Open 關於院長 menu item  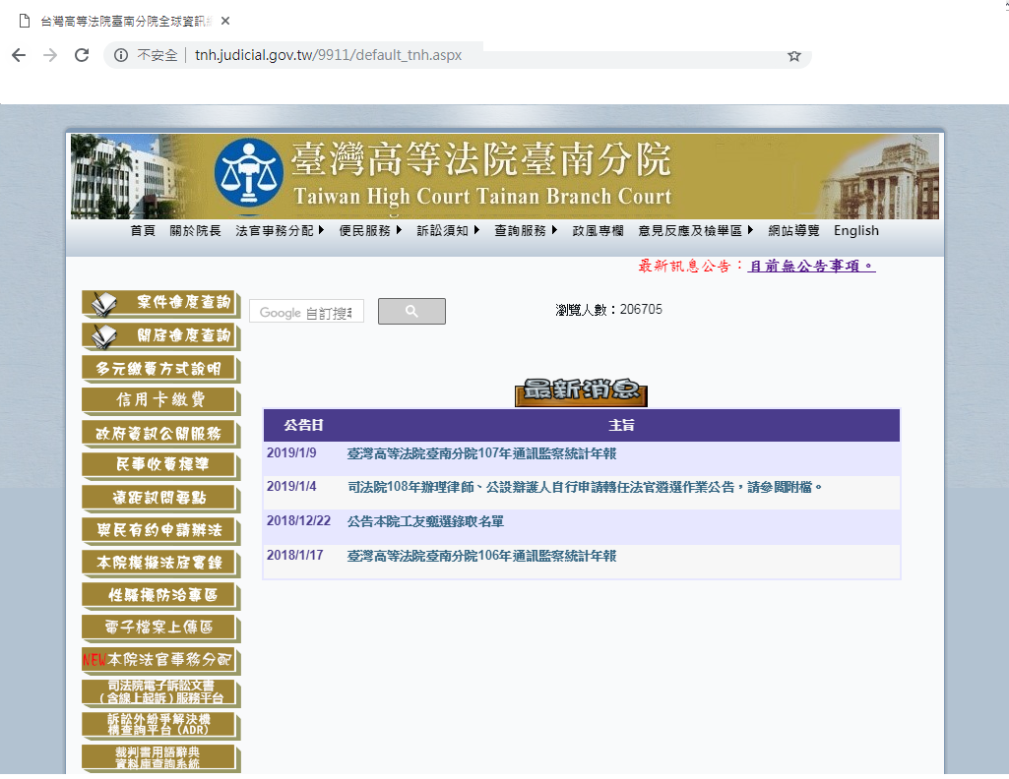pyautogui.click(x=196, y=231)
